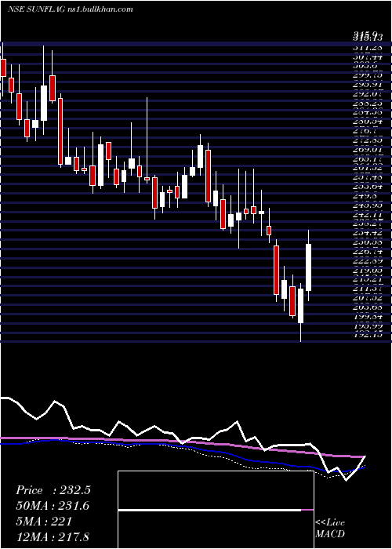Click the NSE SUNFLAG chart title
The height and width of the screenshot is (549, 392).
click(x=71, y=9)
